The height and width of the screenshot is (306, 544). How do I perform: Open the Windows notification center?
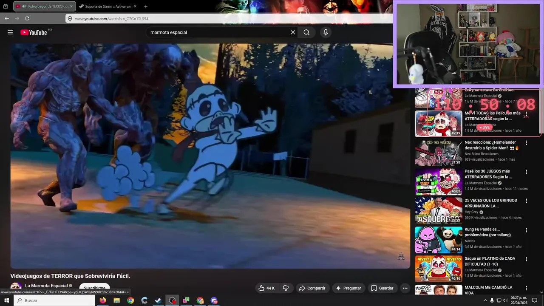[535, 300]
